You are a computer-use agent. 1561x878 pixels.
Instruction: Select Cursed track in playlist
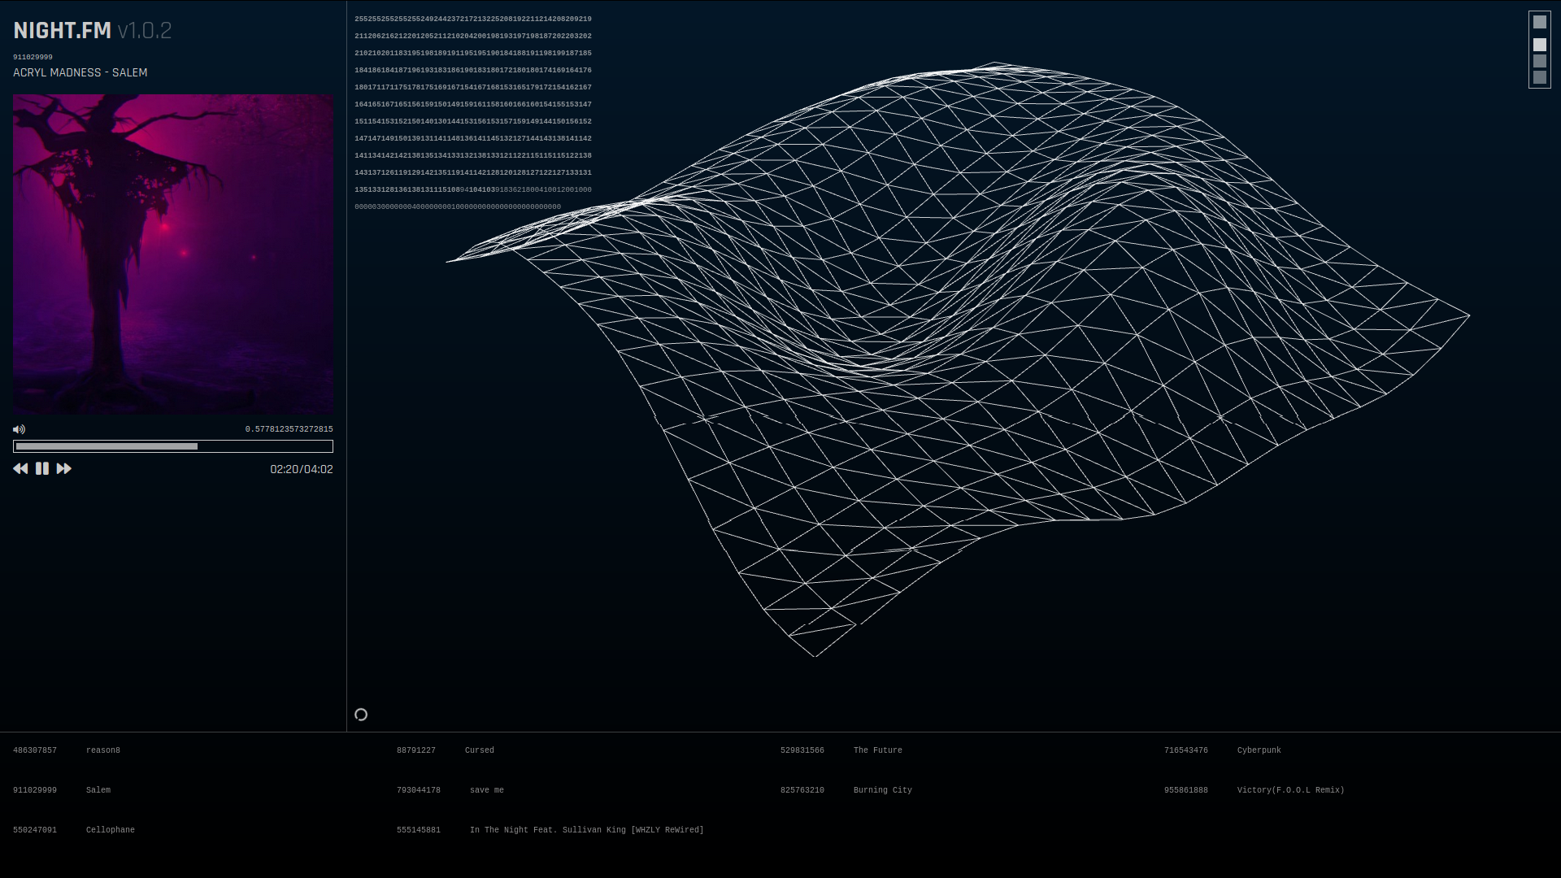click(x=478, y=750)
